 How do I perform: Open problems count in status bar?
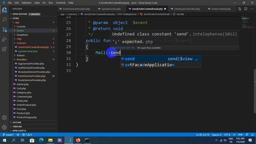coord(27,135)
